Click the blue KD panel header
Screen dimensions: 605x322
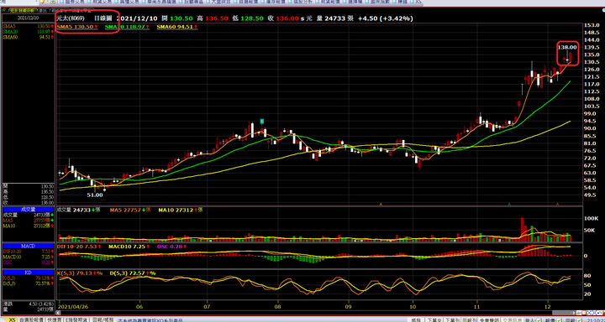[x=29, y=273]
